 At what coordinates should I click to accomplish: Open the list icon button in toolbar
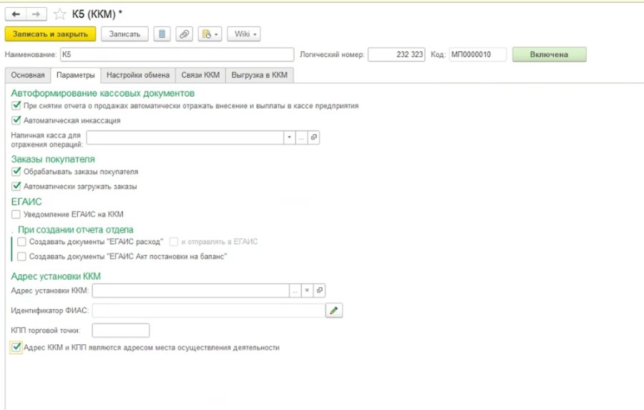click(162, 34)
